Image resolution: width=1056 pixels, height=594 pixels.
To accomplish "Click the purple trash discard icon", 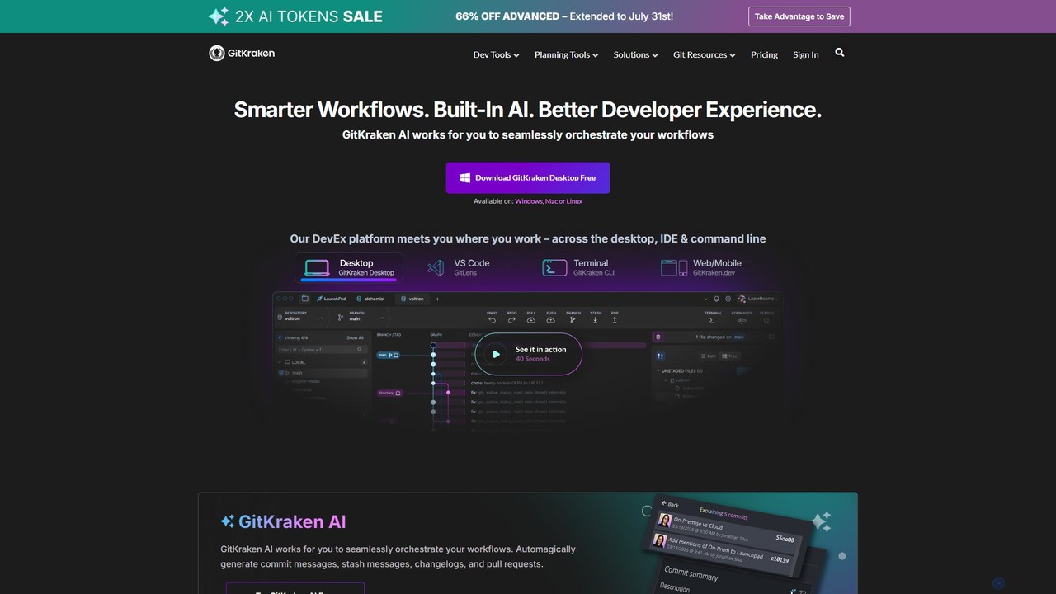I will pos(658,337).
